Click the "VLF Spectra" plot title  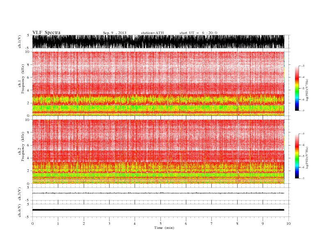(x=46, y=32)
